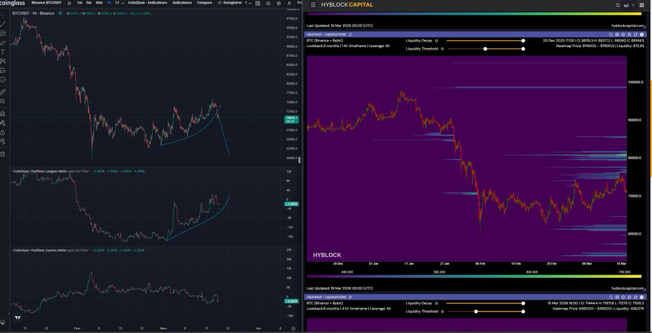Click the 70849.1 current price label
Screen dimensions: 652x333
(x=292, y=118)
